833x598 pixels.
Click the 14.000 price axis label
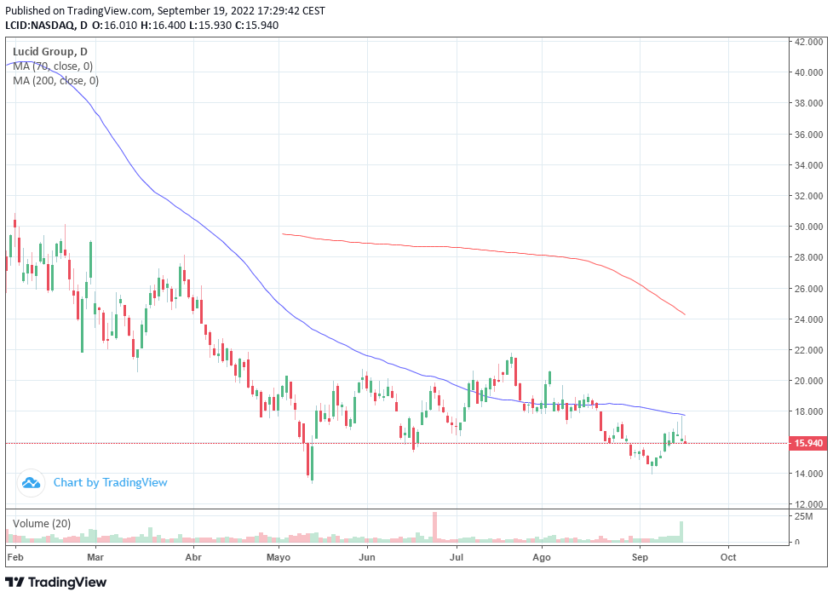(x=808, y=474)
